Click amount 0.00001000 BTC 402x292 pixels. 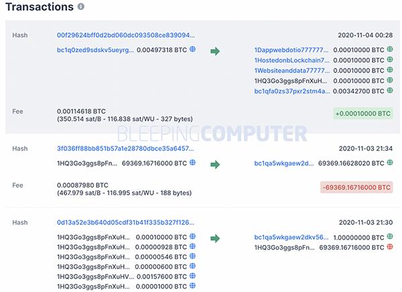(161, 287)
